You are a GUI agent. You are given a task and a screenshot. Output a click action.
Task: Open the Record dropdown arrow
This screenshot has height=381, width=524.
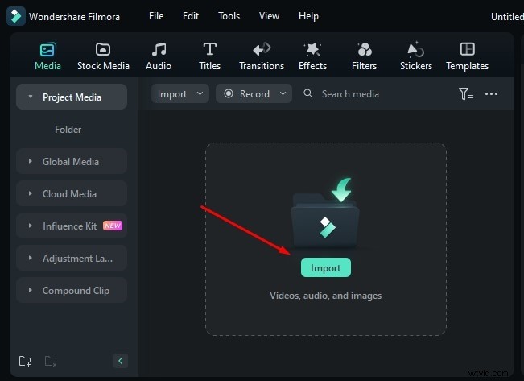click(283, 93)
